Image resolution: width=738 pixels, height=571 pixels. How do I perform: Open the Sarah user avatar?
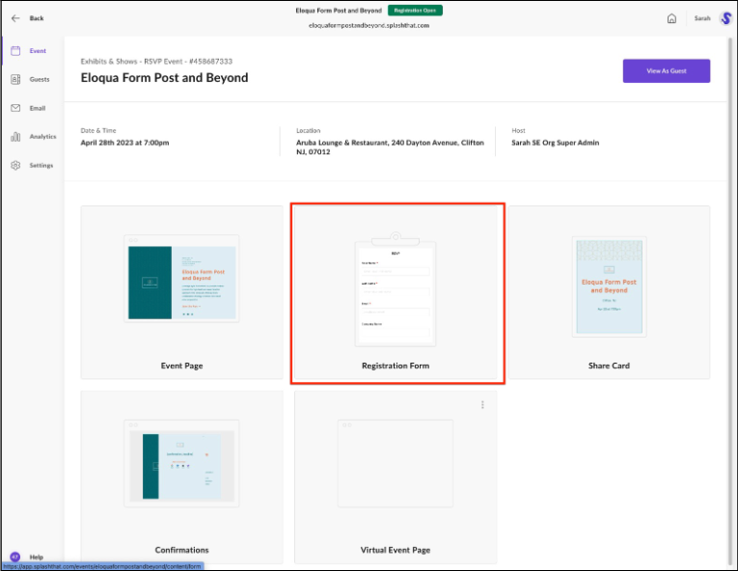[725, 18]
